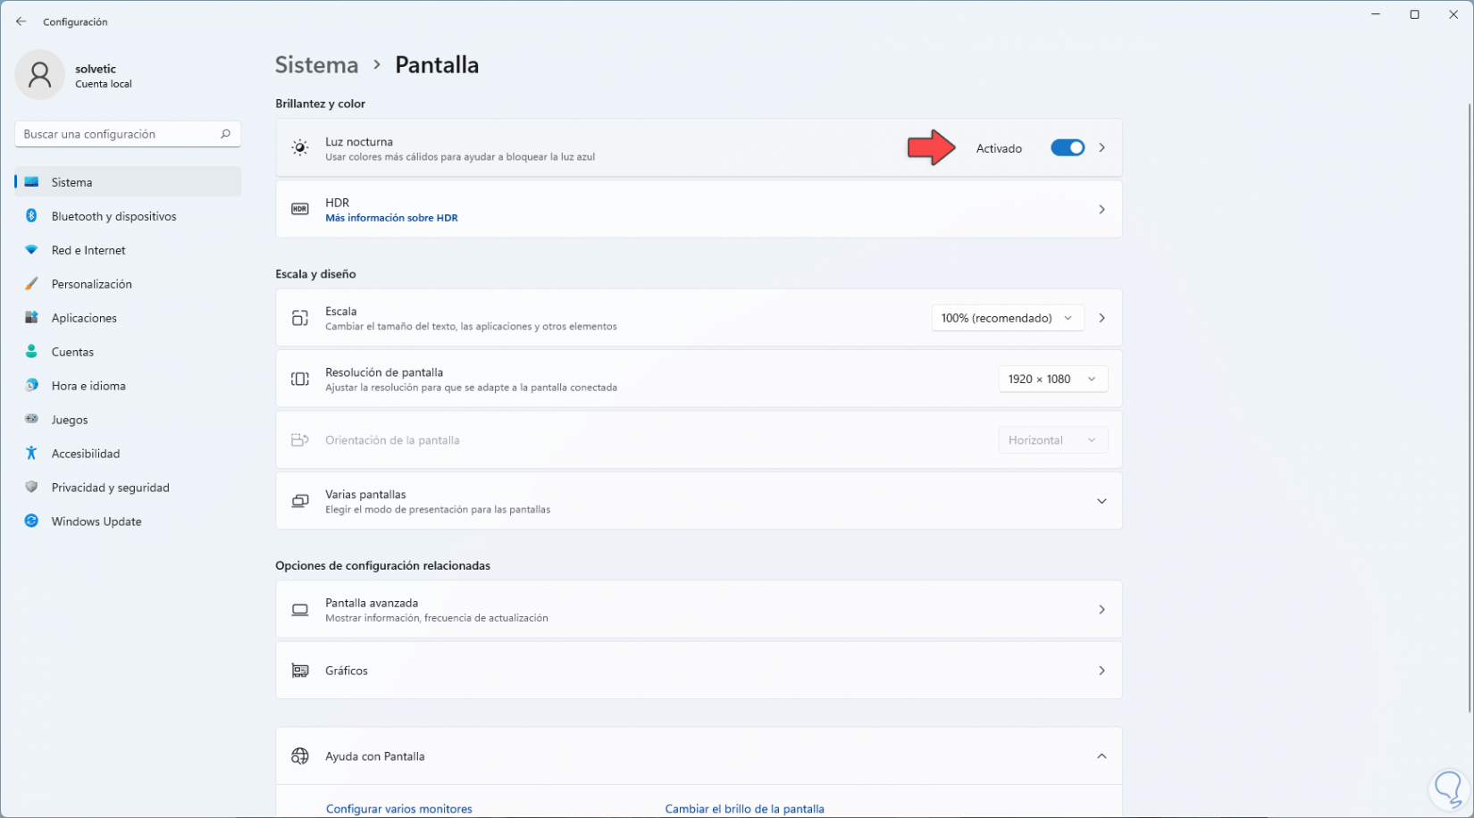Screen dimensions: 1474x818
Task: Click the Buscar una configuración field
Action: tap(116, 134)
